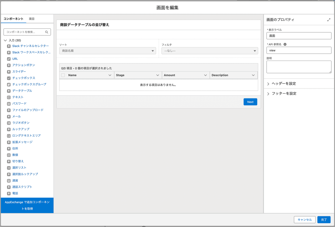Click the Name column header
The height and width of the screenshot is (227, 335).
[x=72, y=75]
